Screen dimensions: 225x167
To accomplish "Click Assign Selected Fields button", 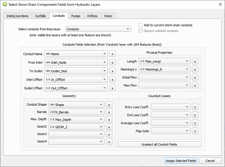I will 181,161.
